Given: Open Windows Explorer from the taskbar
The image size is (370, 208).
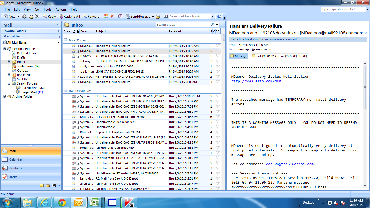Looking at the screenshot, I should click(x=27, y=203).
